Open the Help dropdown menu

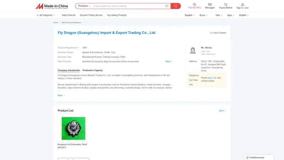[x=219, y=15]
